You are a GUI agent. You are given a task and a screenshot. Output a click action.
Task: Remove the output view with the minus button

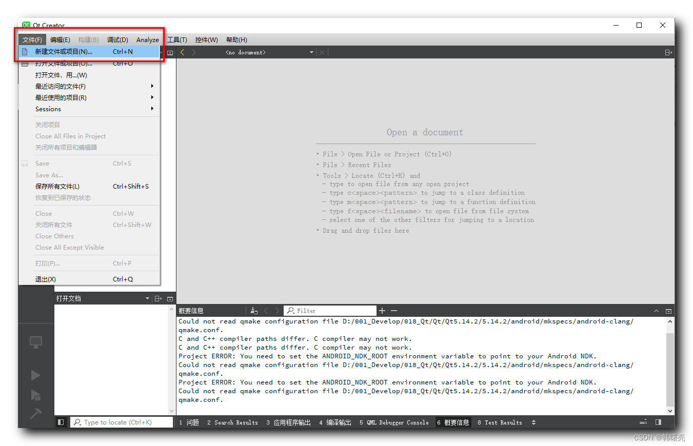[393, 310]
